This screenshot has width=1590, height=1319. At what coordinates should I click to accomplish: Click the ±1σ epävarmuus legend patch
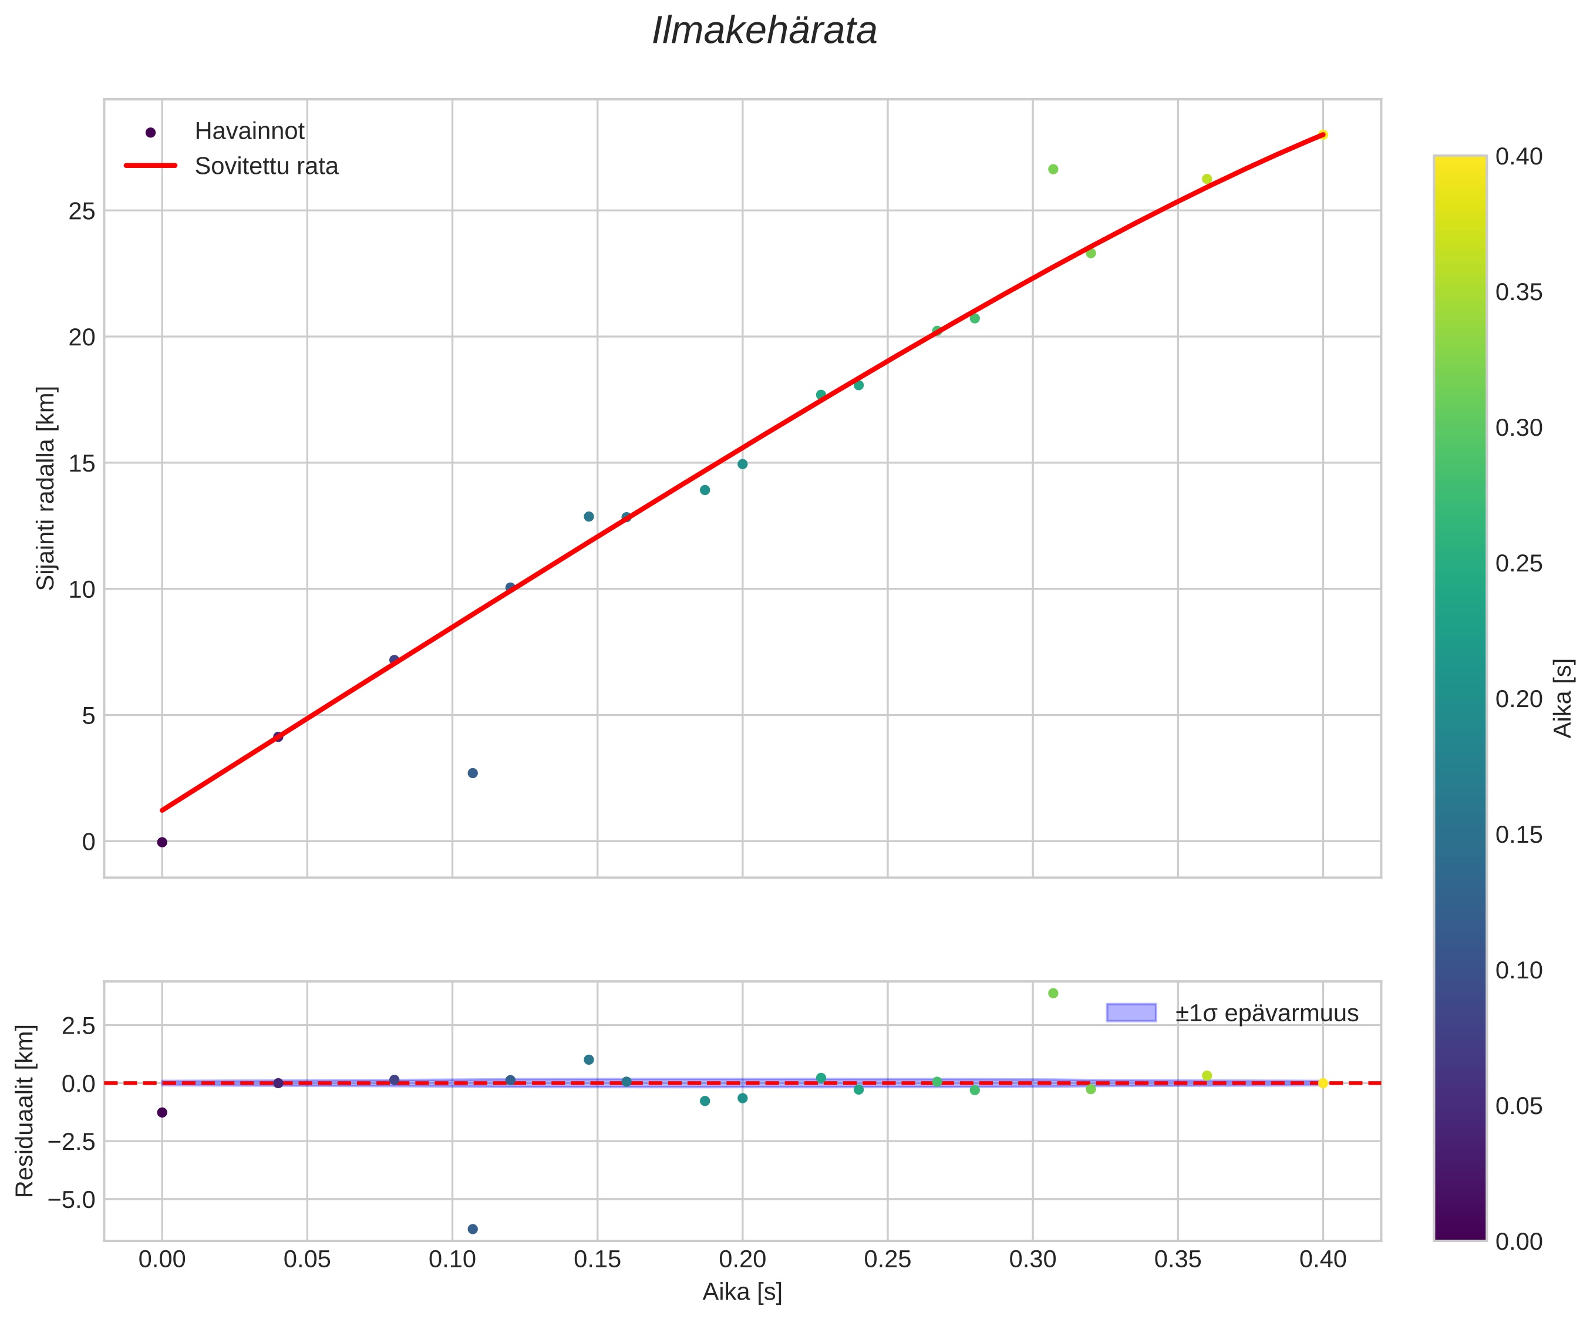click(1131, 1012)
